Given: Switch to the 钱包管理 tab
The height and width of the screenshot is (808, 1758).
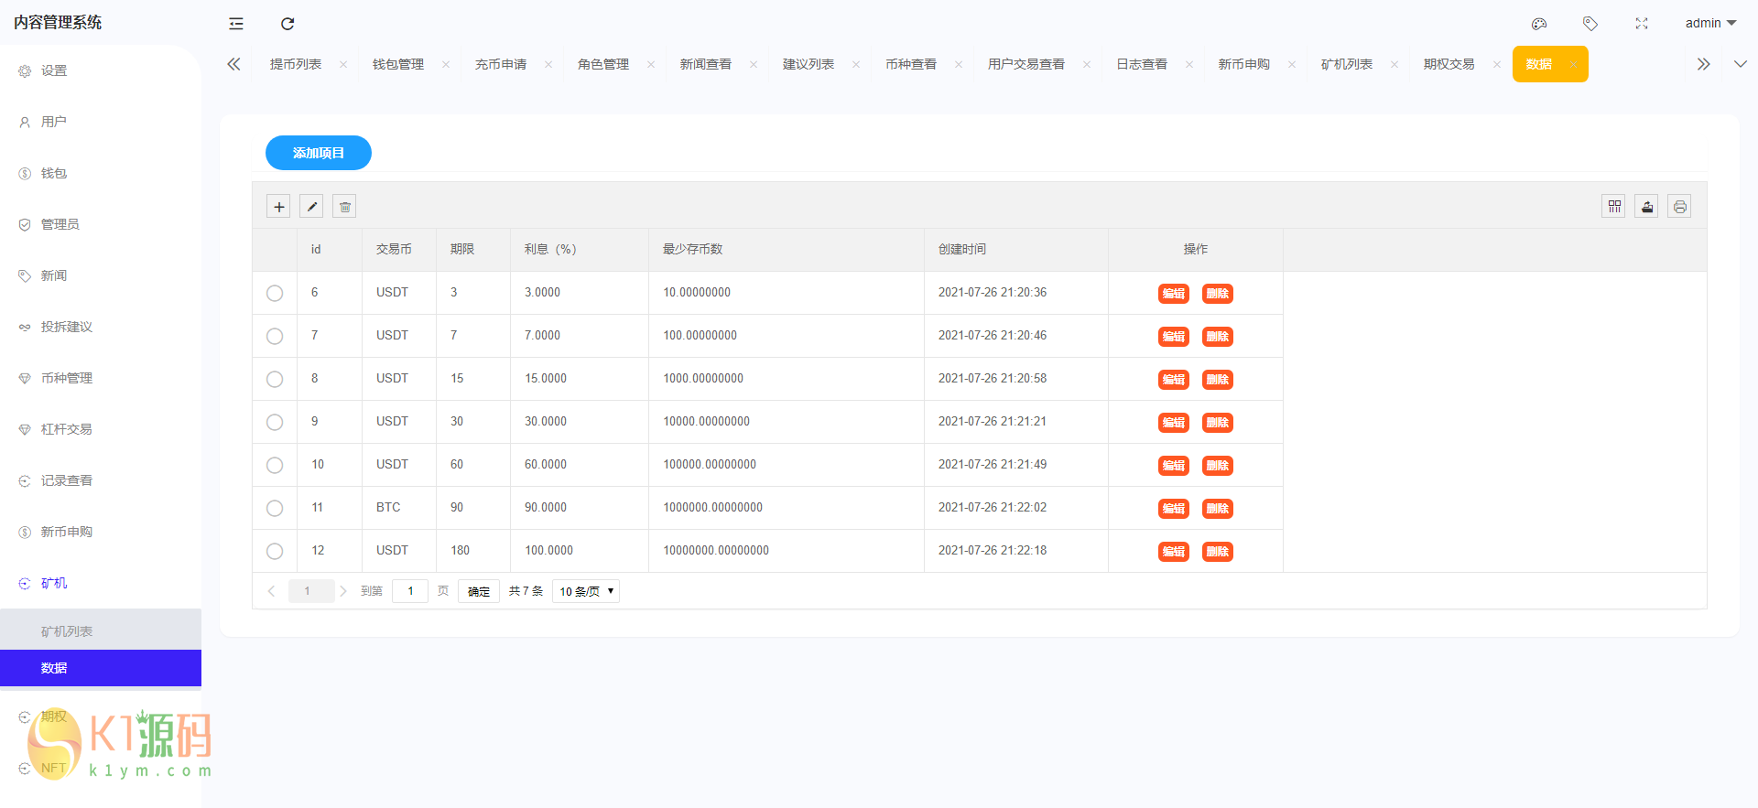Looking at the screenshot, I should click(x=398, y=64).
